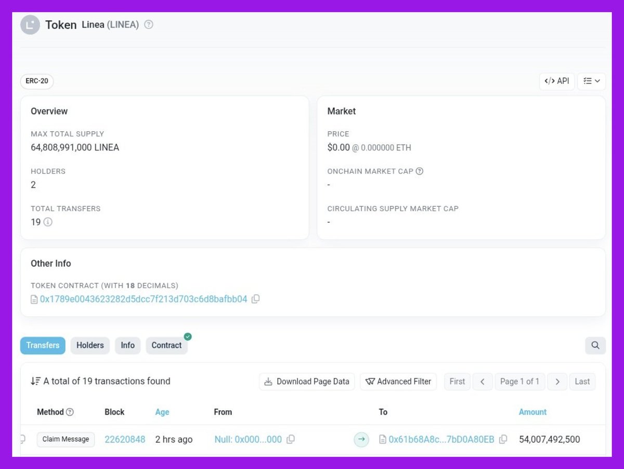The width and height of the screenshot is (624, 469).
Task: Open the Info tab
Action: coord(128,345)
